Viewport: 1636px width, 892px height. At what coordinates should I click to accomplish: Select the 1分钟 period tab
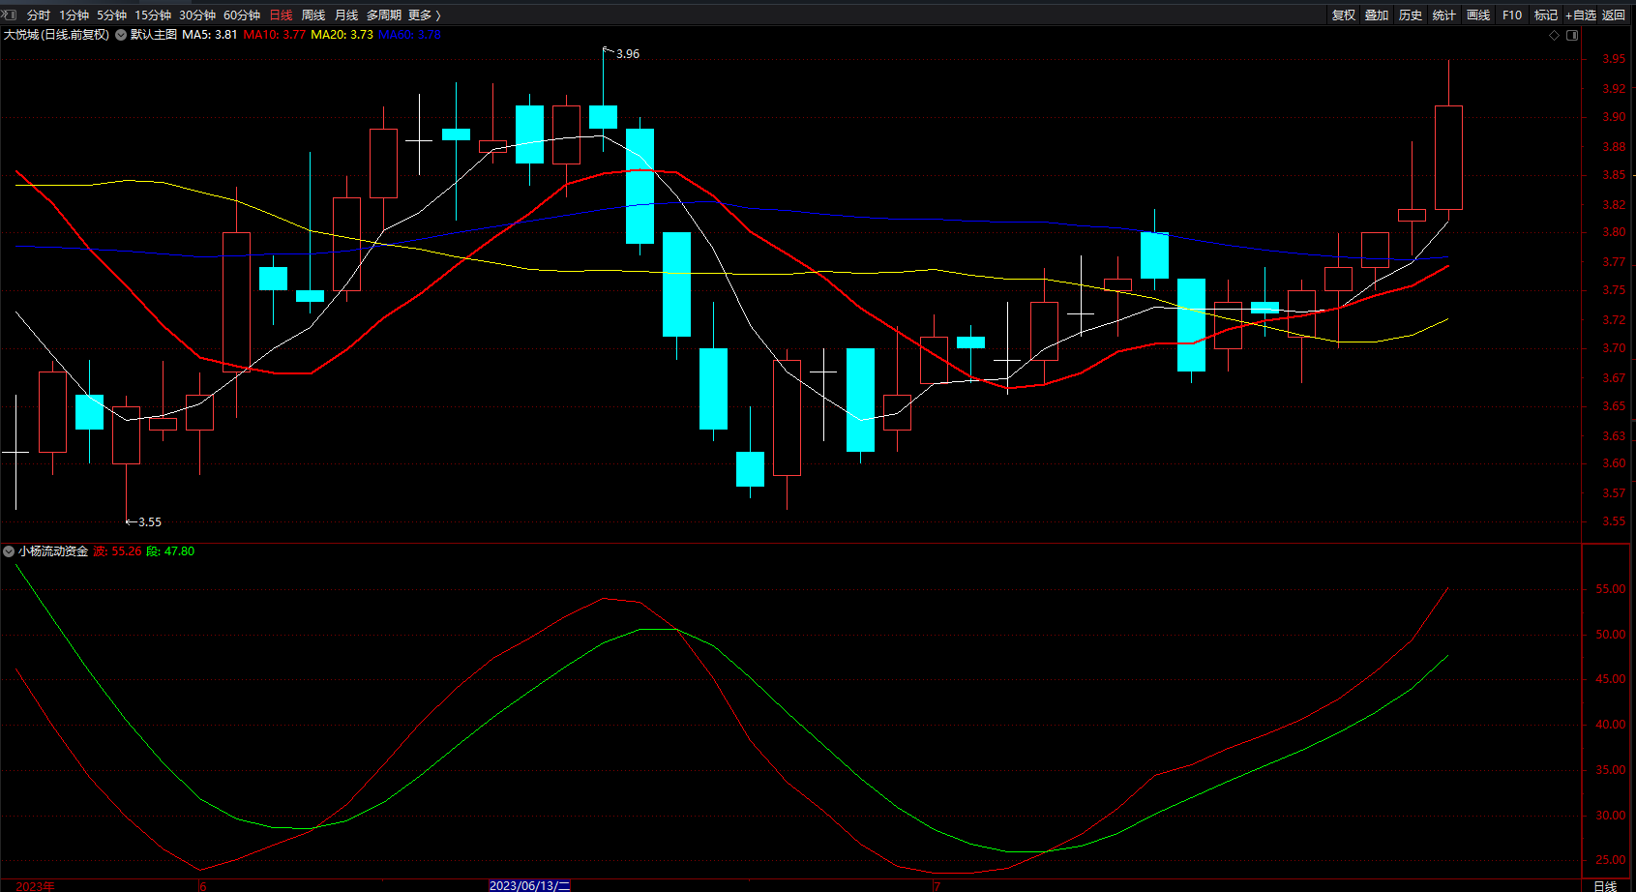74,15
